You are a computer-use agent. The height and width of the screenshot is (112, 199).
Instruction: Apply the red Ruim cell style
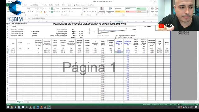(131, 12)
